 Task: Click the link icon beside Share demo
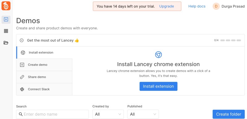tap(22, 77)
